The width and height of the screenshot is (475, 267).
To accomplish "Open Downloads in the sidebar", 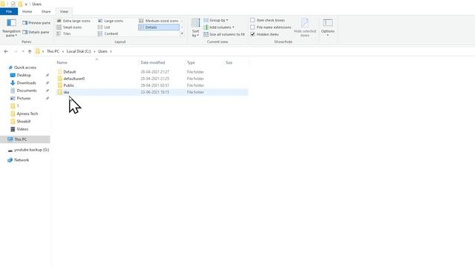I will pos(26,83).
